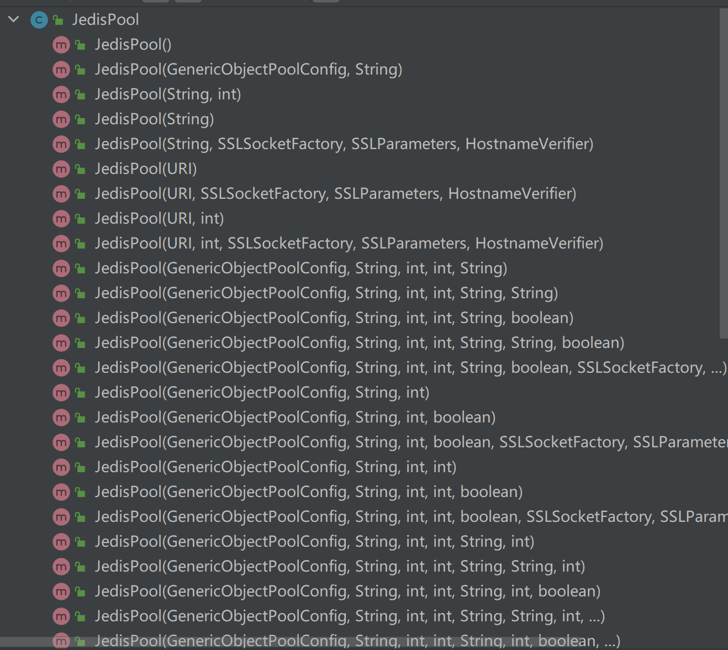Select the JedisPool() no-argument constructor
Image resolution: width=728 pixels, height=650 pixels.
click(x=133, y=45)
